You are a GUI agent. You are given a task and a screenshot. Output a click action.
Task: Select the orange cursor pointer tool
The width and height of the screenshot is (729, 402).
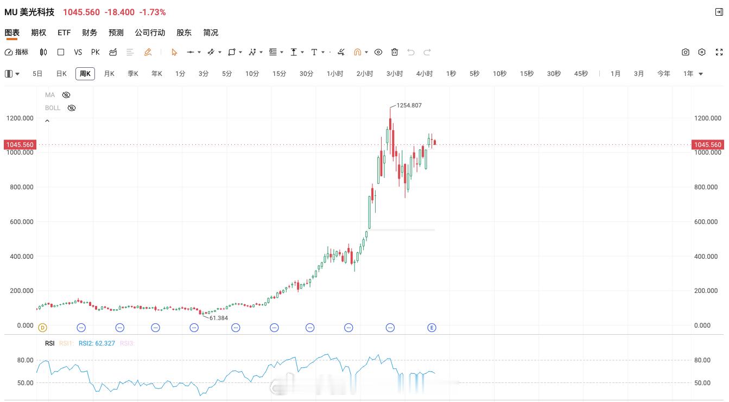click(x=174, y=52)
